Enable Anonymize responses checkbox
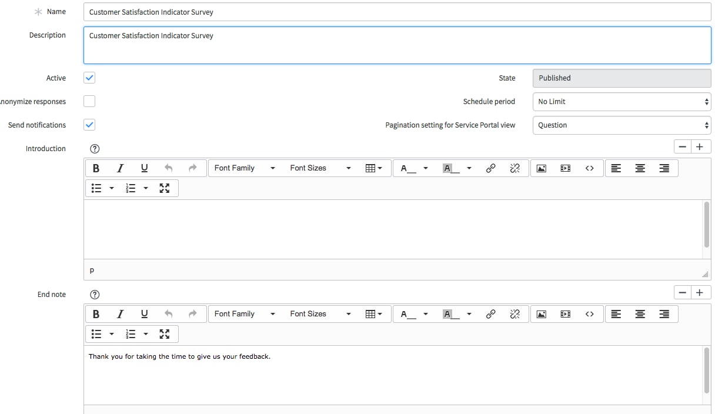The width and height of the screenshot is (725, 414). pos(89,101)
